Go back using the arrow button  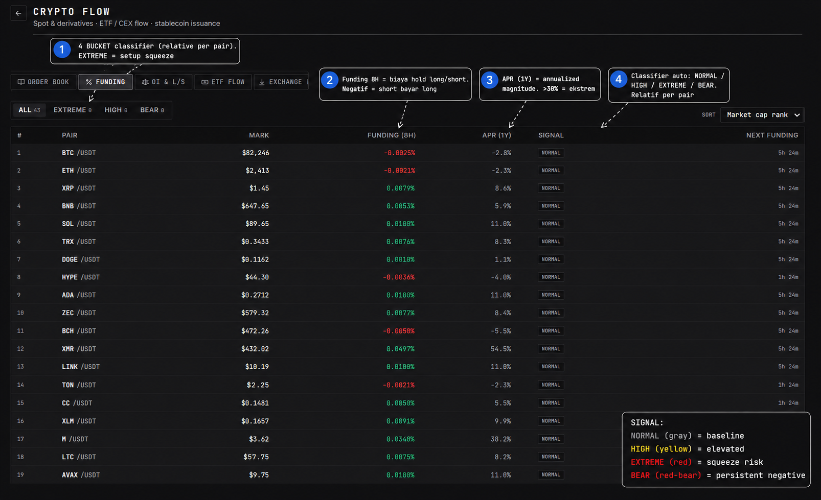point(18,13)
